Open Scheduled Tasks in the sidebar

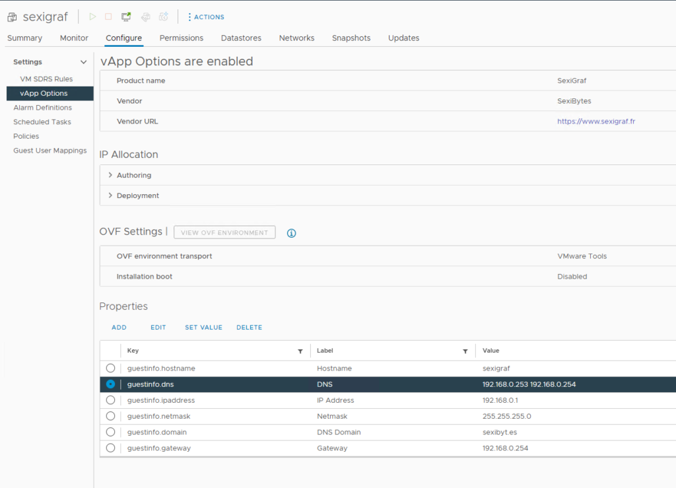tap(42, 122)
